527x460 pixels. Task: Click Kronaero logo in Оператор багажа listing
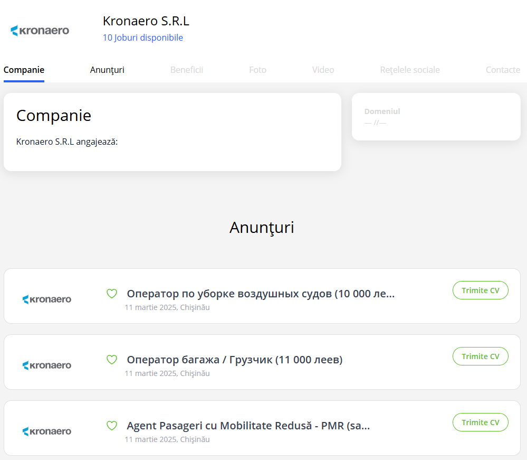click(x=47, y=365)
